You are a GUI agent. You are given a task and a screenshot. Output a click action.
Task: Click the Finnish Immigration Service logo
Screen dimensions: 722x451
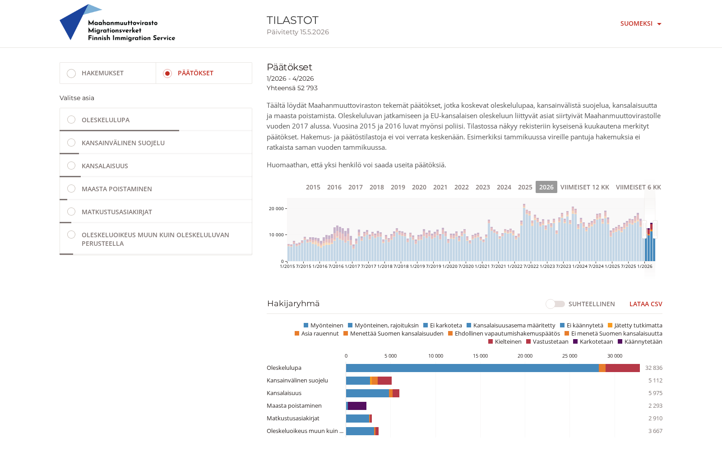117,23
